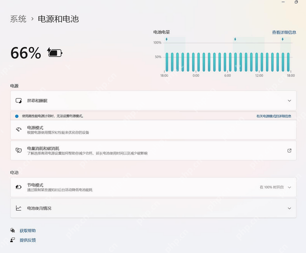Open 提供反馈 link

(28, 240)
